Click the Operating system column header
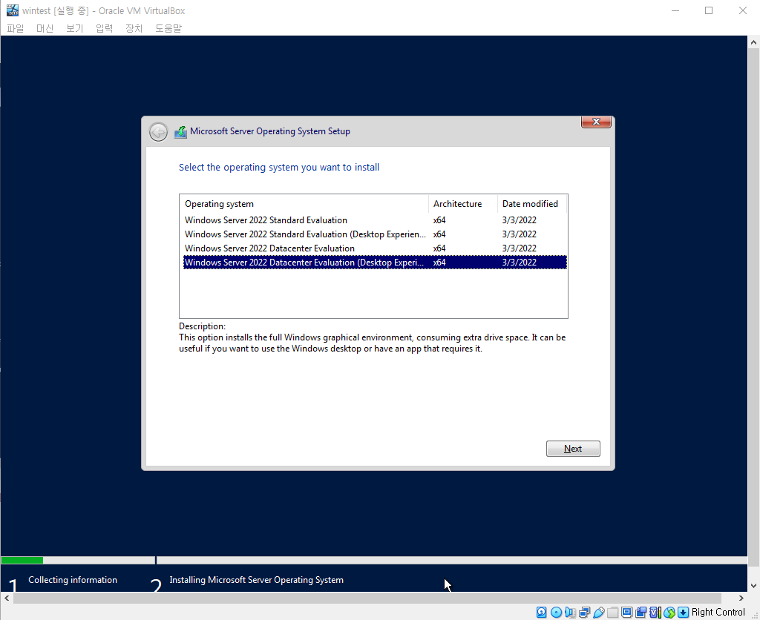Viewport: 760px width, 620px height. (x=304, y=204)
